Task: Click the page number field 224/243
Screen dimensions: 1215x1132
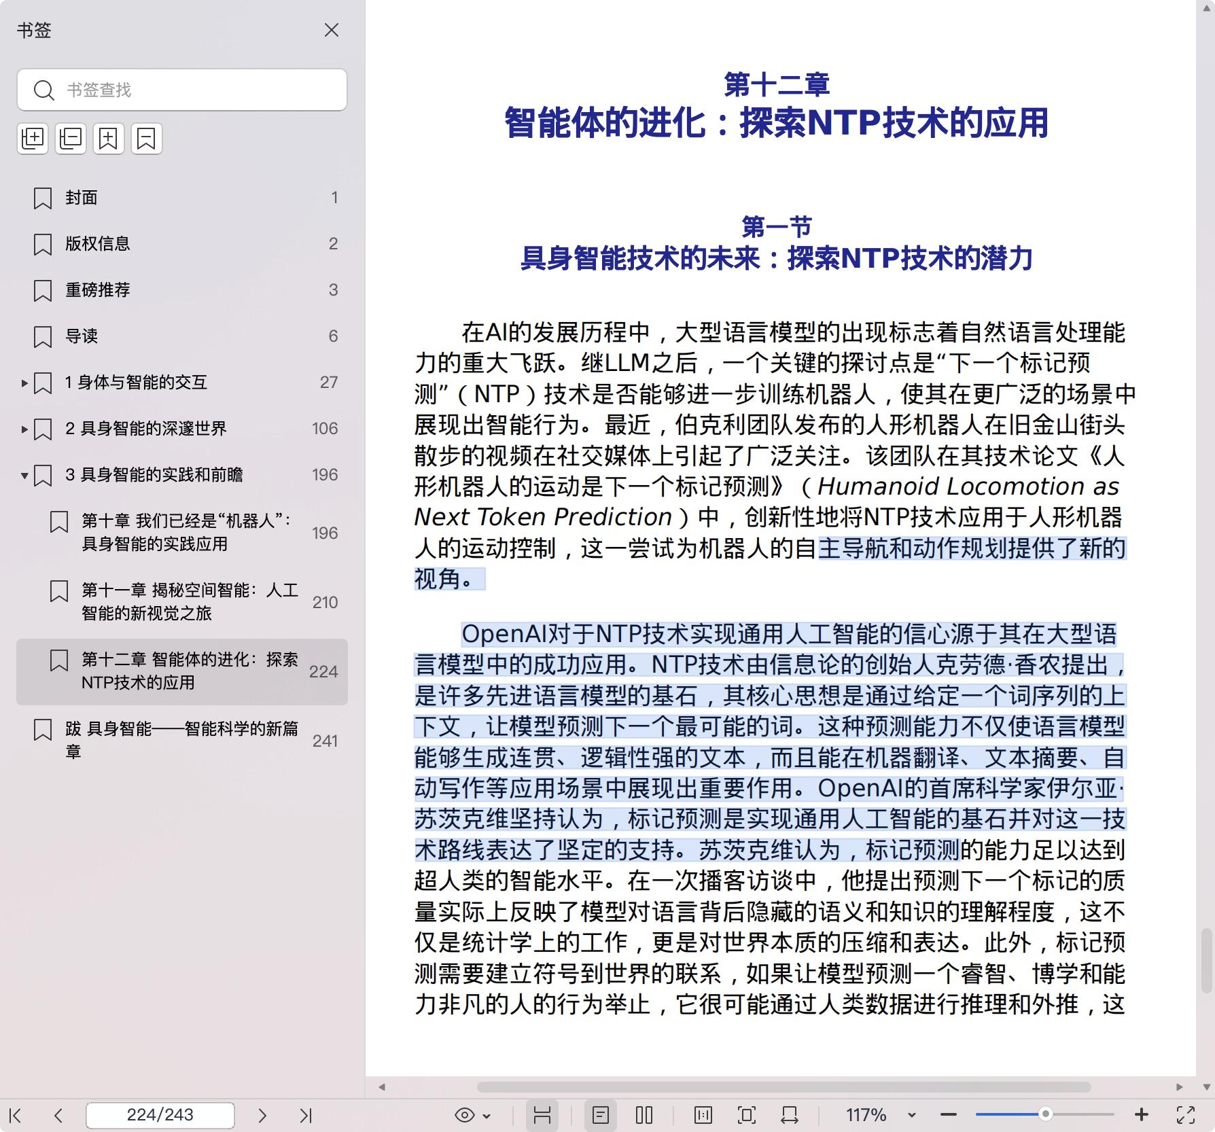Action: [160, 1115]
